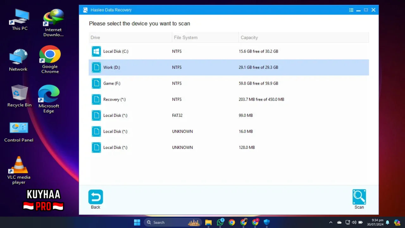Go Back using the arrow button
The width and height of the screenshot is (405, 228).
[96, 197]
